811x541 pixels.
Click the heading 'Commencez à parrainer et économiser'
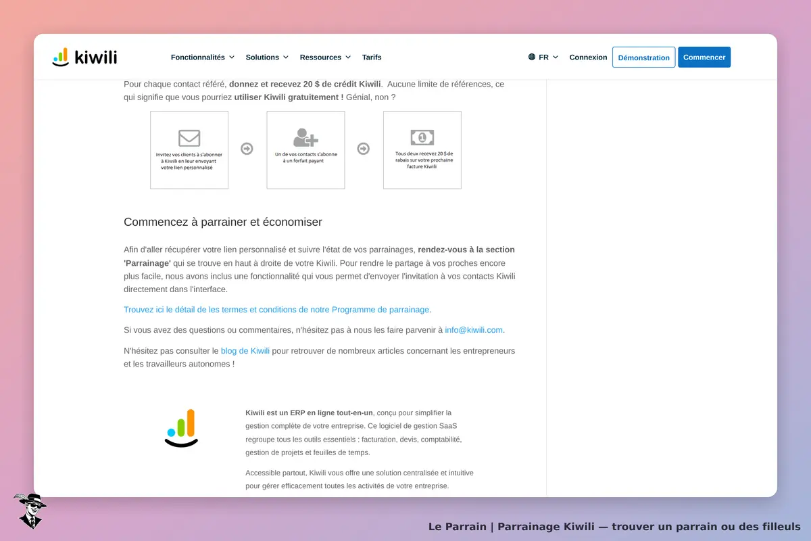click(x=223, y=222)
